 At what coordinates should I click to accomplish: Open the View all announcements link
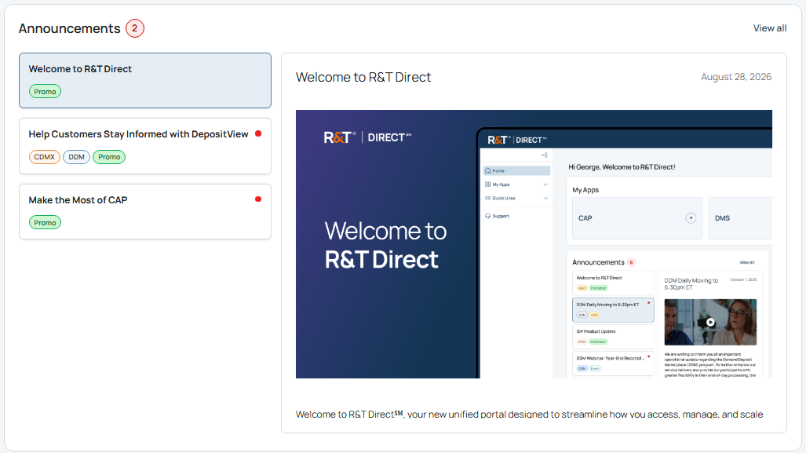tap(769, 28)
